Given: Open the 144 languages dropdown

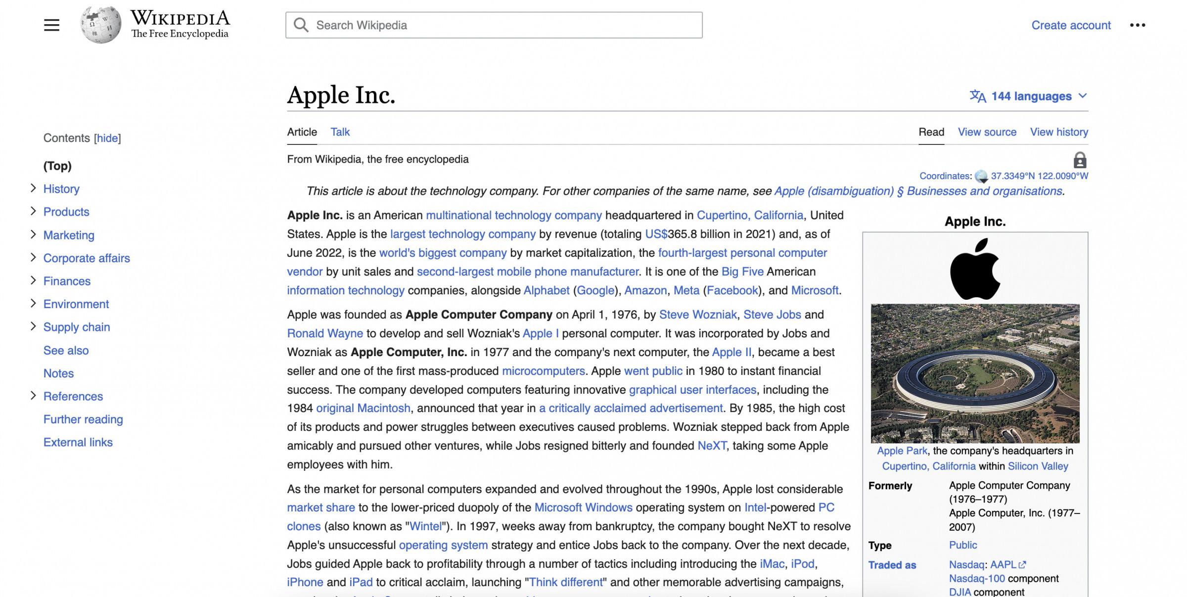Looking at the screenshot, I should [x=1029, y=96].
